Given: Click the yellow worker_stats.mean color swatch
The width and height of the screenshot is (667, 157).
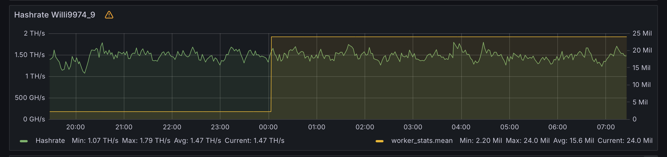Looking at the screenshot, I should pyautogui.click(x=380, y=141).
